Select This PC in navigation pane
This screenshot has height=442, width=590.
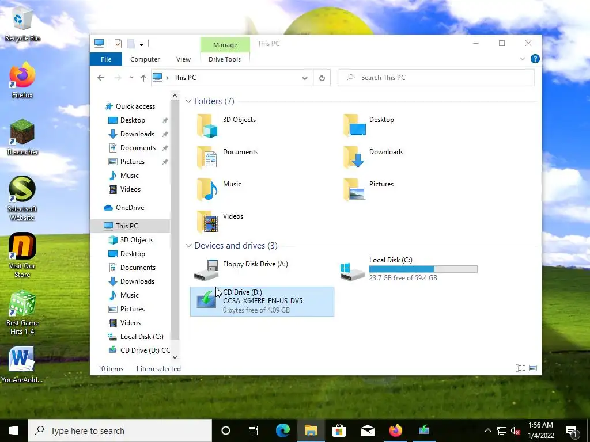130,226
